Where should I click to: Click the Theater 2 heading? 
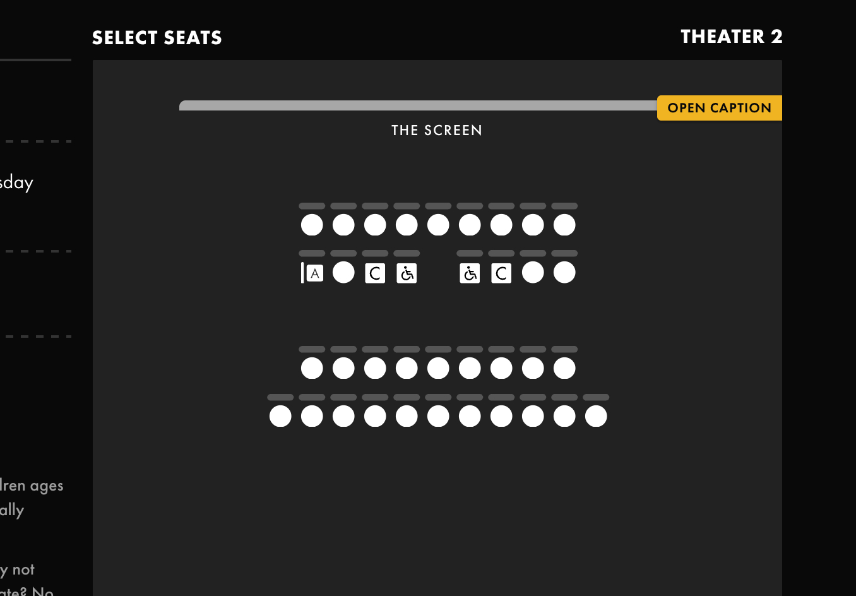(731, 37)
